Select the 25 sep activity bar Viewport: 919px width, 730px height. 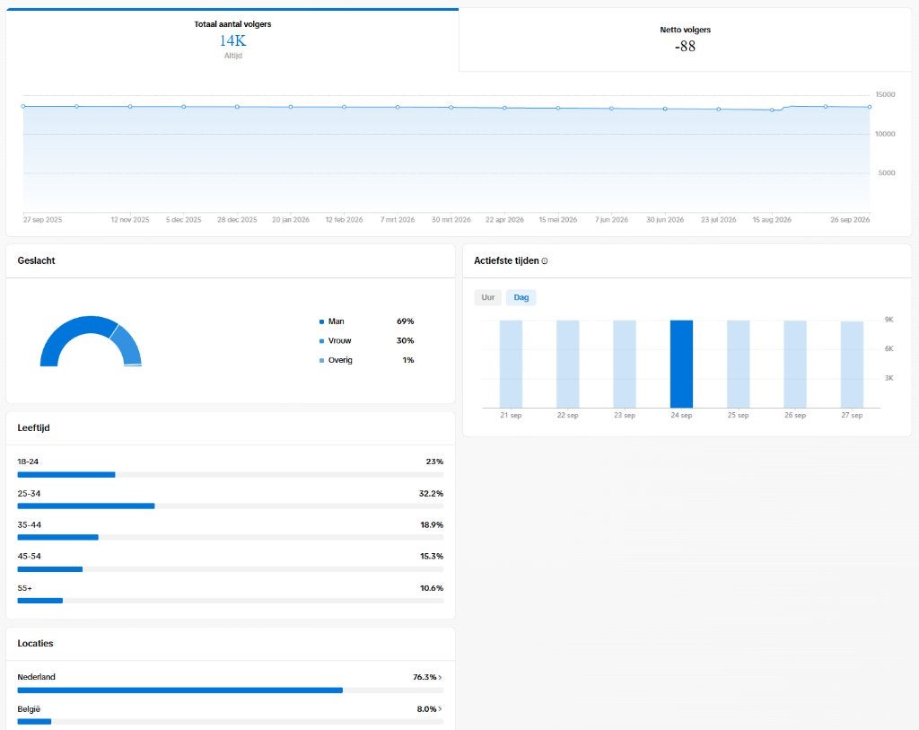[738, 364]
